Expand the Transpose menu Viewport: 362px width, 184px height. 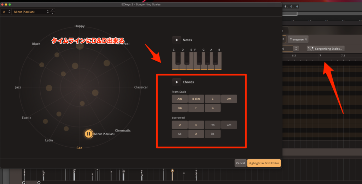(x=299, y=39)
